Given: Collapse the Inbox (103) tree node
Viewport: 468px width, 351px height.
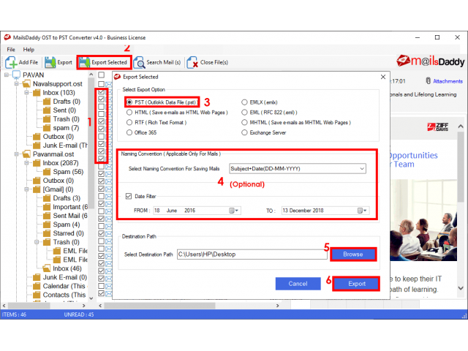Looking at the screenshot, I should [x=26, y=93].
